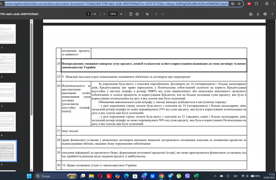Screen dimensions: 276x180
Task: Click row 27 text 'Інші заходи:'
Action: (70, 131)
